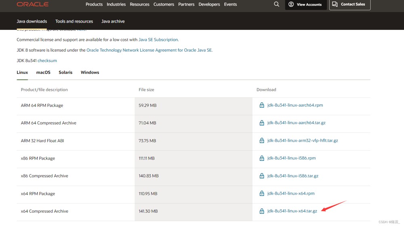Click lock icon for jdk-8u341-linux-x64.tar.gz
The height and width of the screenshot is (226, 404).
[262, 211]
